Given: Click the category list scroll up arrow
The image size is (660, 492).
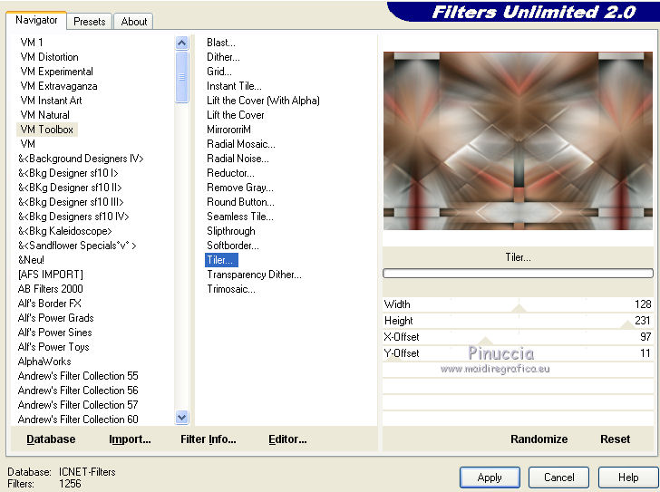Looking at the screenshot, I should [x=182, y=43].
